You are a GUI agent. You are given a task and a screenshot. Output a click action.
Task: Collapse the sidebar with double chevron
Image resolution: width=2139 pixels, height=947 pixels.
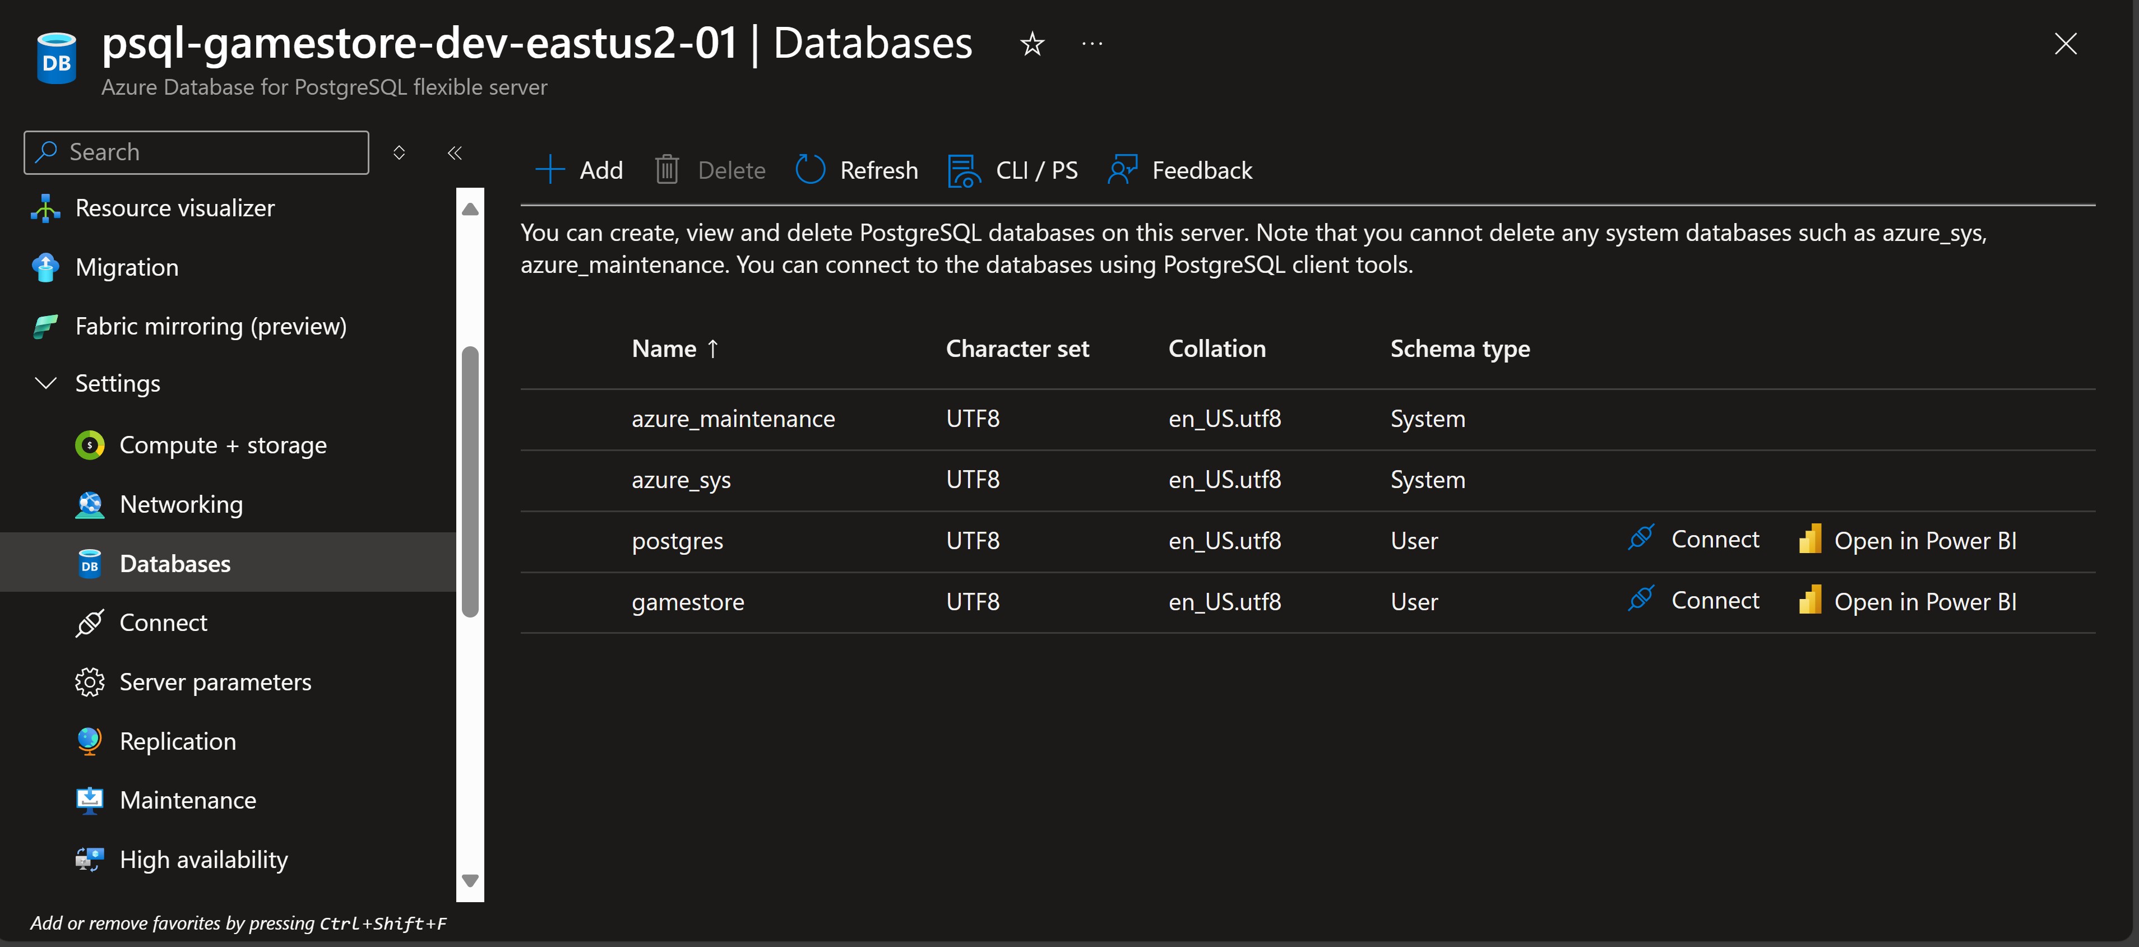(x=454, y=153)
